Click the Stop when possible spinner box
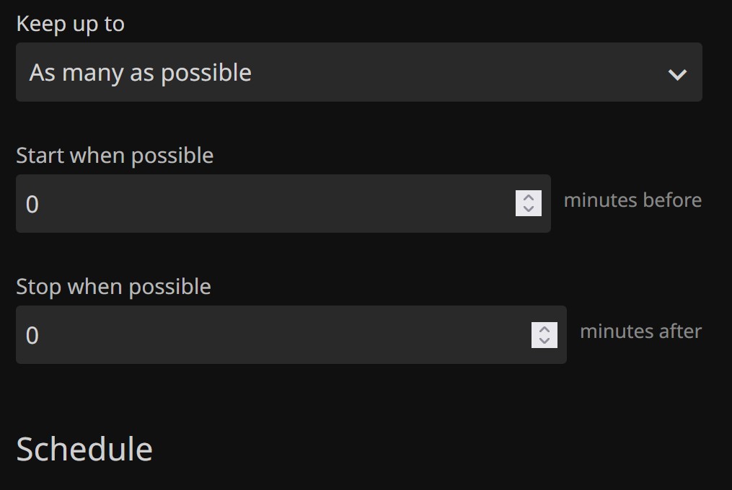This screenshot has width=732, height=490. (x=544, y=334)
